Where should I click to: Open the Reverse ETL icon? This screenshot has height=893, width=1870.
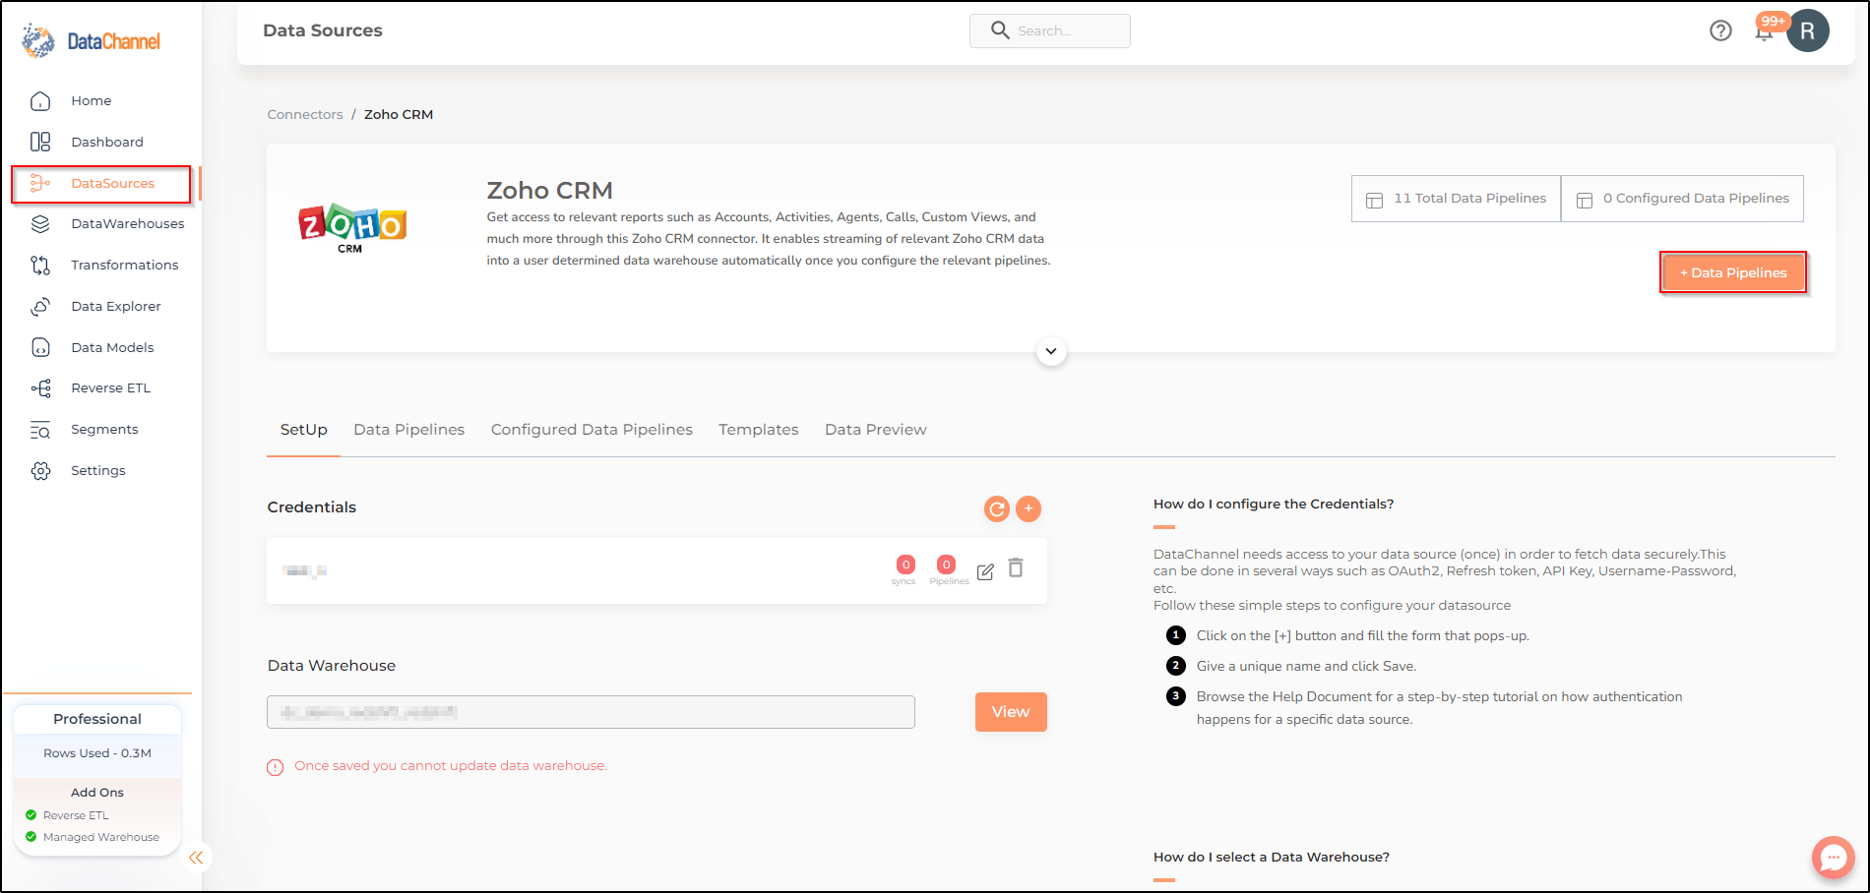[40, 388]
